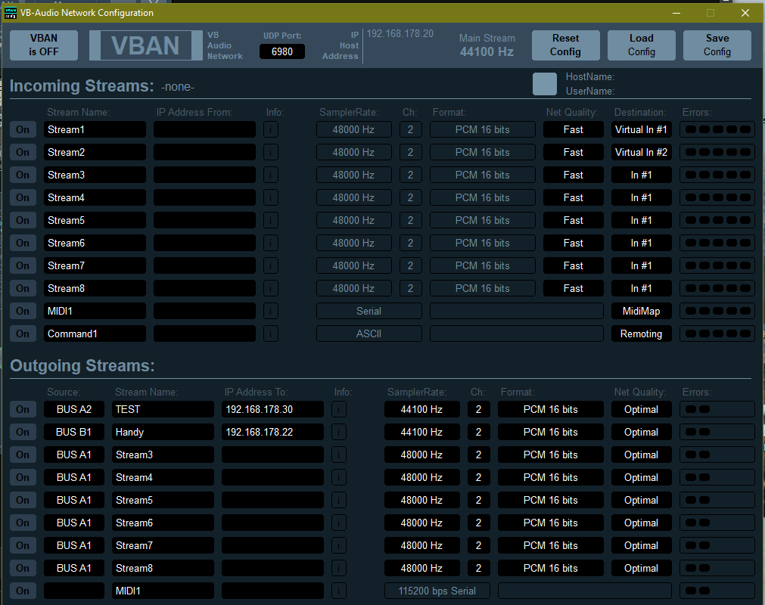Viewport: 765px width, 605px height.
Task: Change format PCM 16 bits of outgoing Stream3
Action: tap(550, 455)
